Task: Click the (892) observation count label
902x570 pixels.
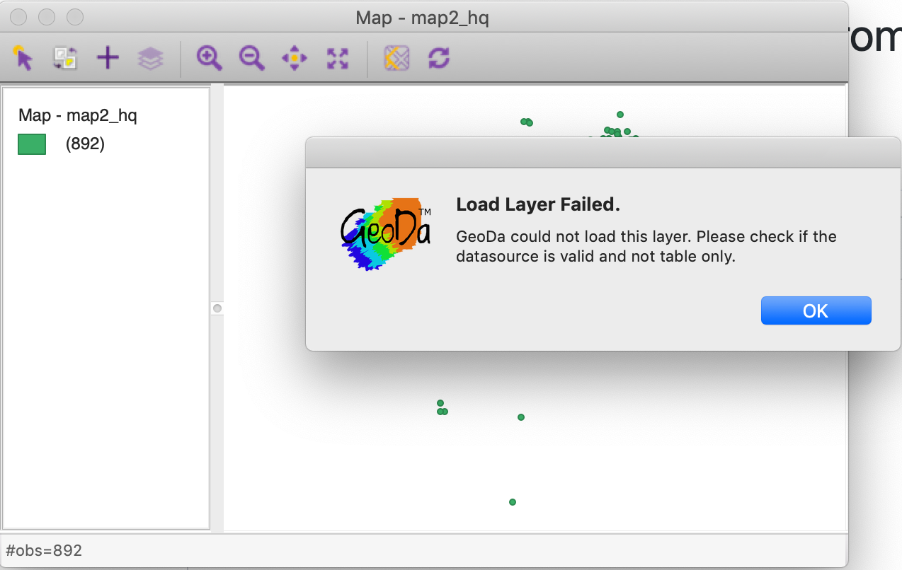Action: pyautogui.click(x=86, y=144)
